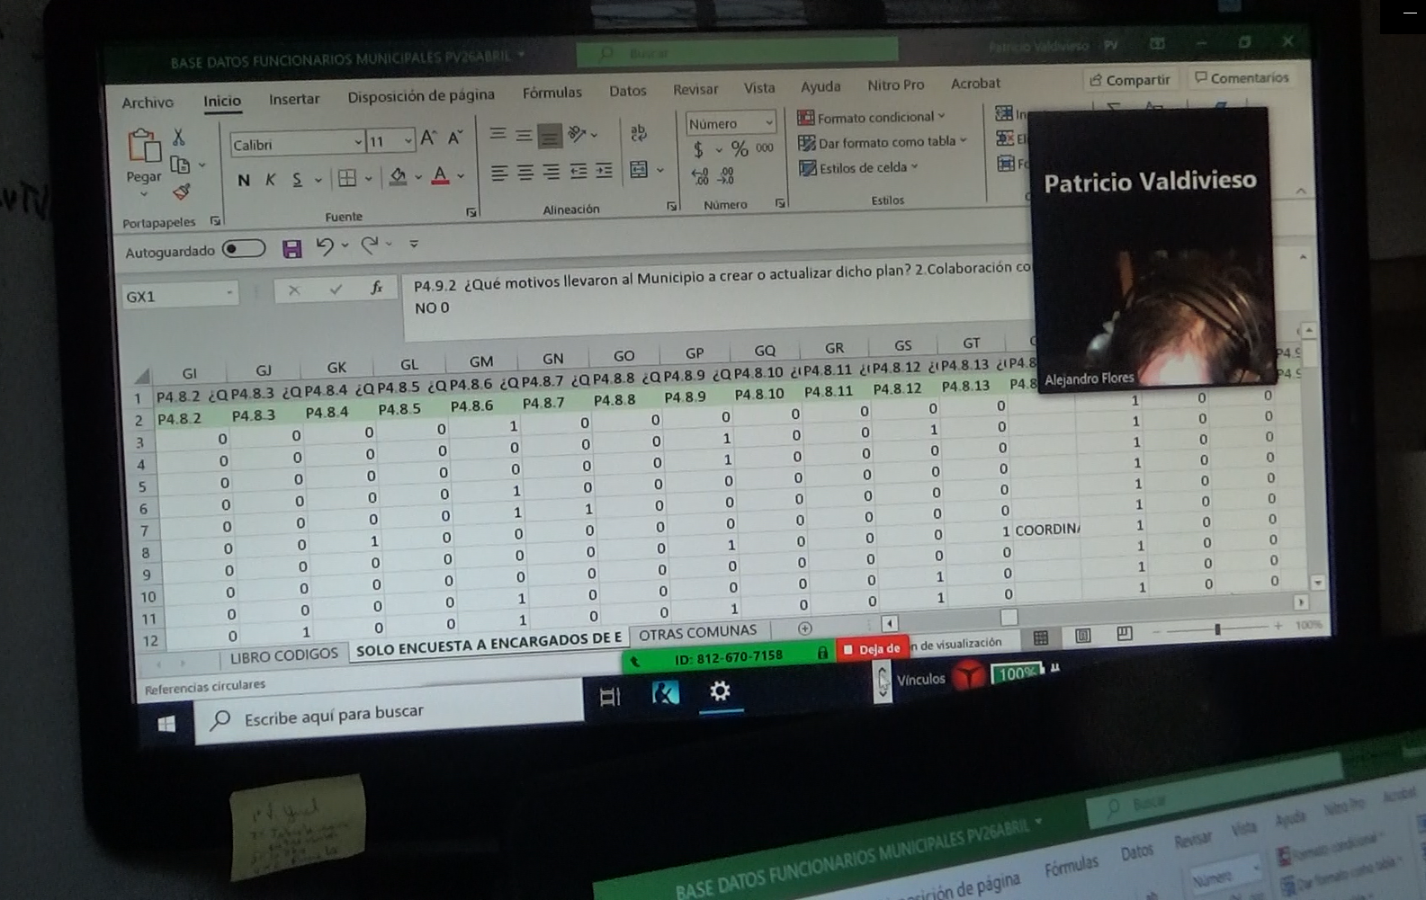This screenshot has height=900, width=1426.
Task: Open the font size 11 dropdown
Action: click(408, 140)
